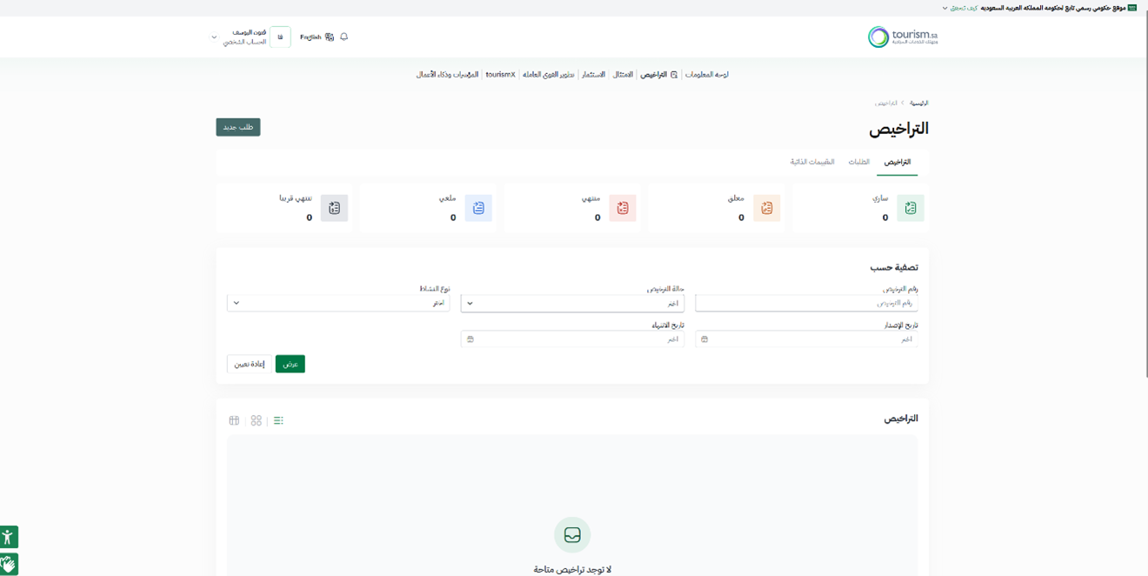Switch to the الطلبات tab
The height and width of the screenshot is (576, 1148).
858,162
